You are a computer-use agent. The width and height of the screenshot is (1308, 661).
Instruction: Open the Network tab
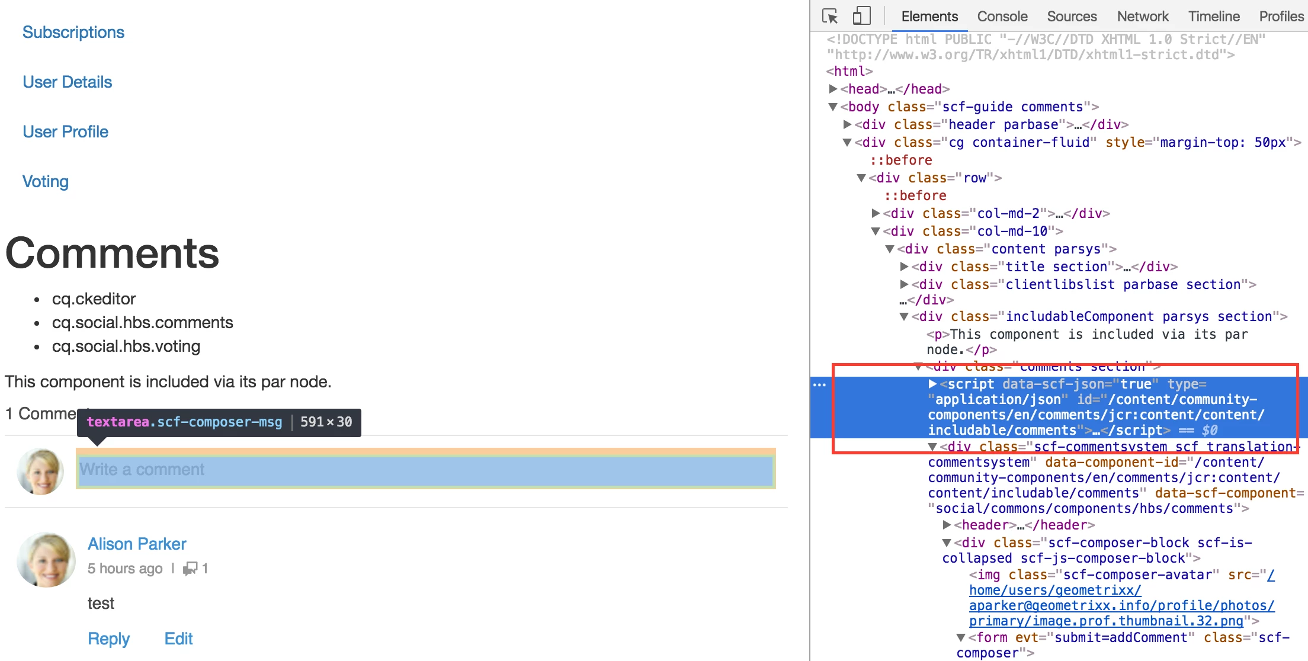pyautogui.click(x=1142, y=17)
